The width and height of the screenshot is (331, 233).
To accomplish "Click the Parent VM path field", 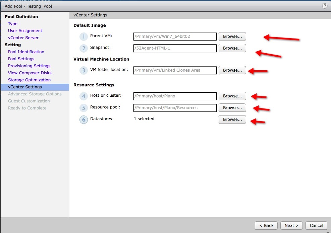I will [175, 36].
